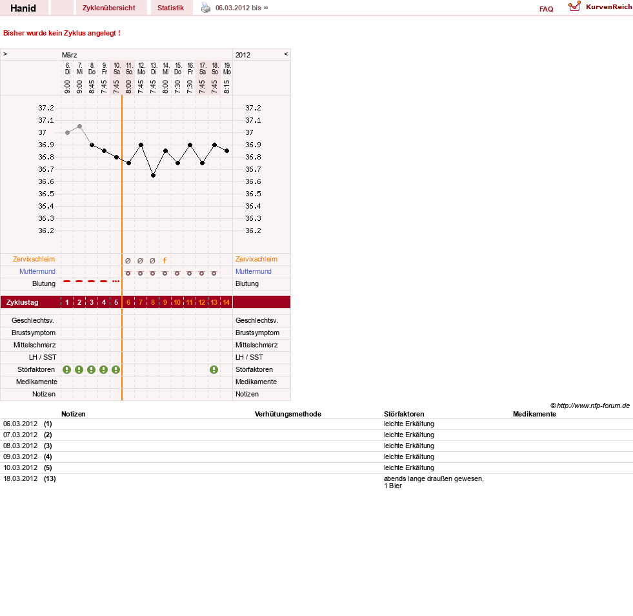This screenshot has height=616, width=633.
Task: Click Störfaktoren warning icon for cycle day 3
Action: coord(92,369)
